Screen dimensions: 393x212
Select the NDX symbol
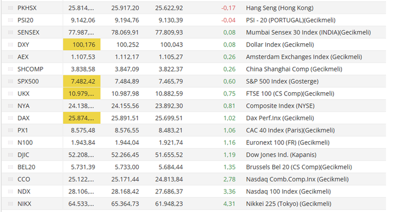click(24, 191)
